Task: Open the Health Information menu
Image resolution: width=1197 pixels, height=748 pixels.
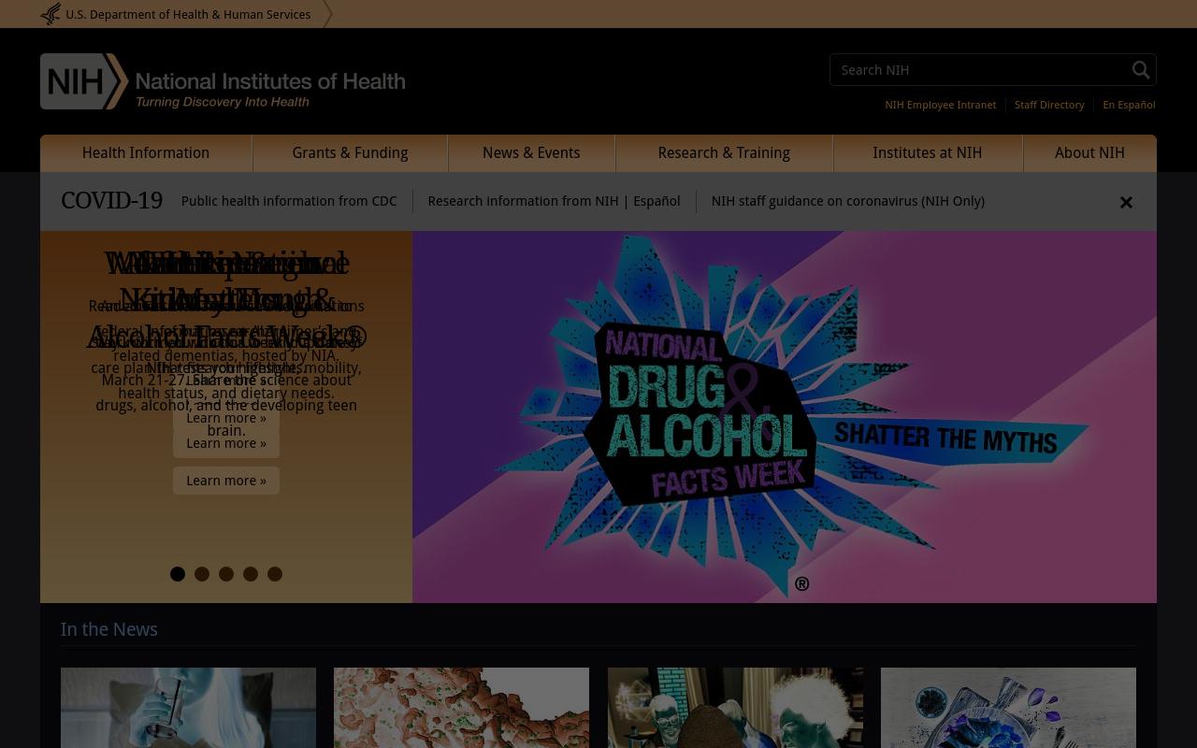Action: click(146, 153)
